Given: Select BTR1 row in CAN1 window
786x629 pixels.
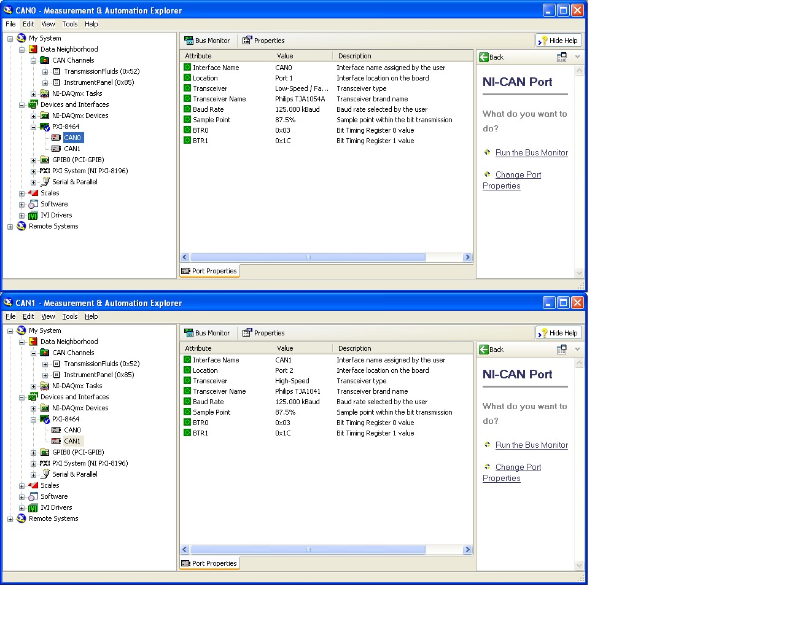Looking at the screenshot, I should (326, 433).
